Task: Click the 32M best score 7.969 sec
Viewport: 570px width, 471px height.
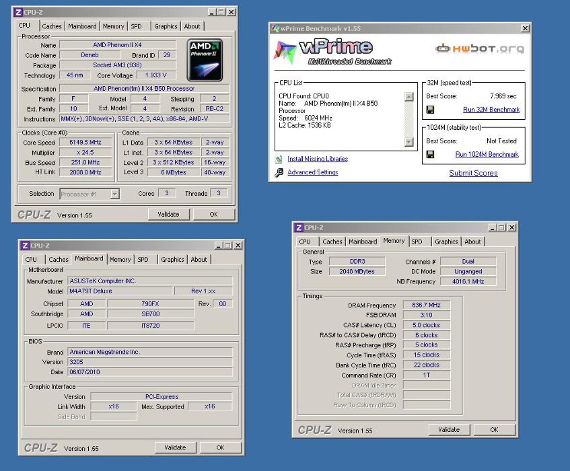Action: click(503, 96)
